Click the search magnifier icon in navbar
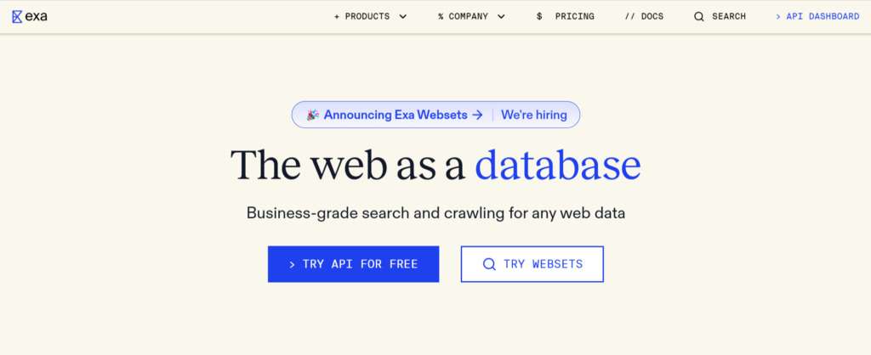The height and width of the screenshot is (355, 871). (699, 16)
